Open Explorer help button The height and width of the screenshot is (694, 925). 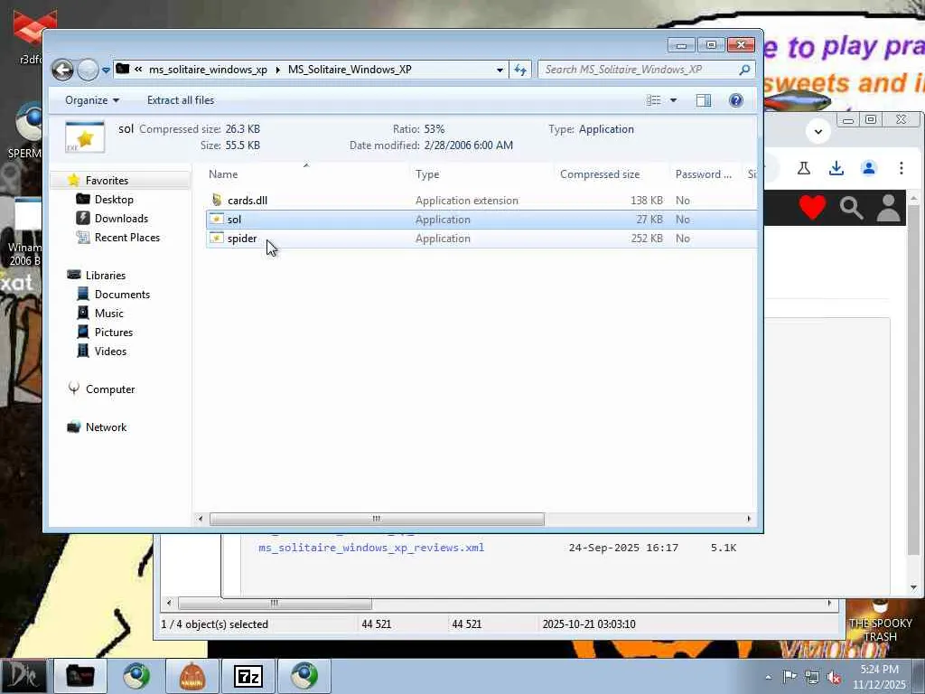(x=735, y=100)
